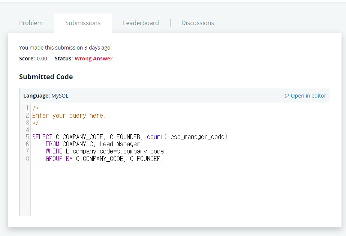Click the 'Score: 0.00' text
The image size is (346, 236).
pos(33,59)
